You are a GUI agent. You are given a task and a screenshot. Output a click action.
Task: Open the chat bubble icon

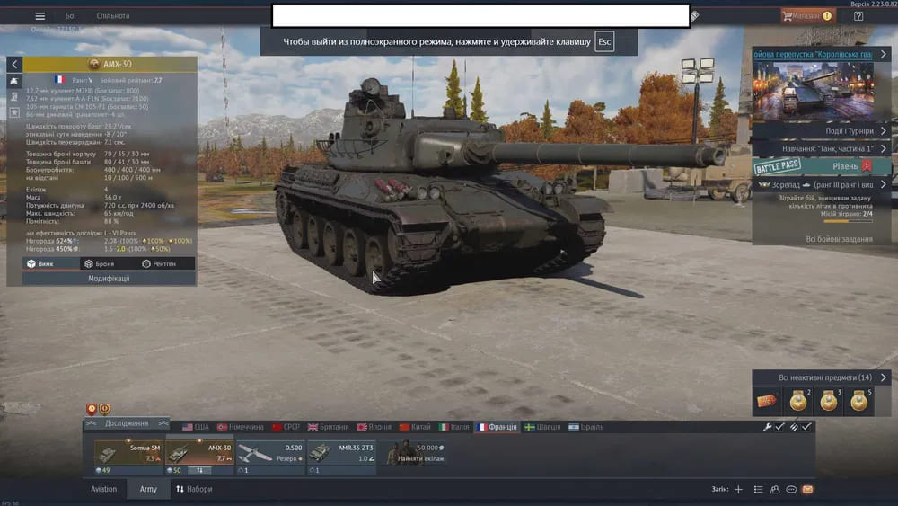point(791,490)
